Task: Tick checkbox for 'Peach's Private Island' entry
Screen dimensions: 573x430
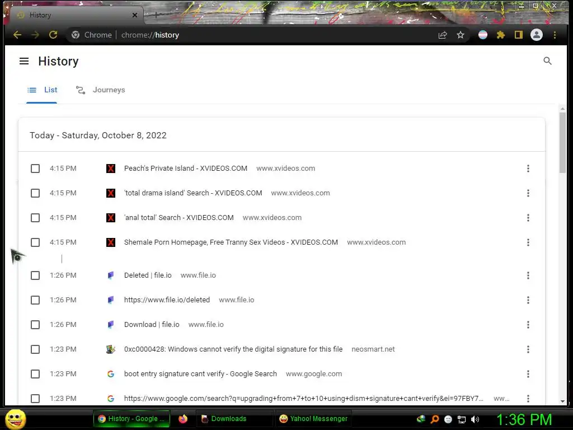Action: pos(35,169)
